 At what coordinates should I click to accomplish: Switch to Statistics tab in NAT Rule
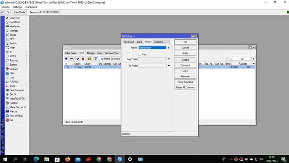pyautogui.click(x=158, y=42)
